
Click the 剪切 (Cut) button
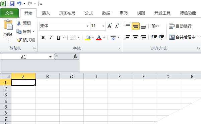(24, 23)
